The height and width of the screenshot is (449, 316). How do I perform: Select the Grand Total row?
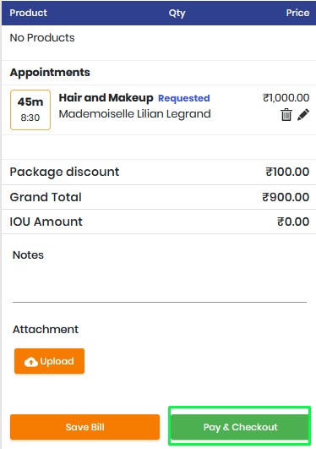pyautogui.click(x=159, y=197)
